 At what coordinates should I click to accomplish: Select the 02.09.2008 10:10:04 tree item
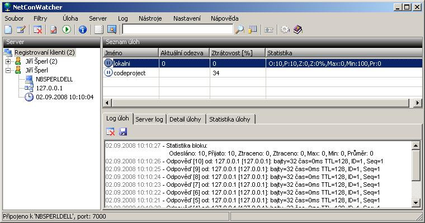pyautogui.click(x=64, y=97)
